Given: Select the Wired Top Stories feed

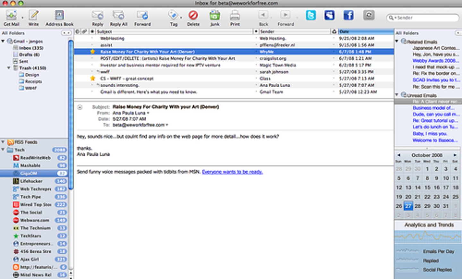Looking at the screenshot, I should point(36,205).
